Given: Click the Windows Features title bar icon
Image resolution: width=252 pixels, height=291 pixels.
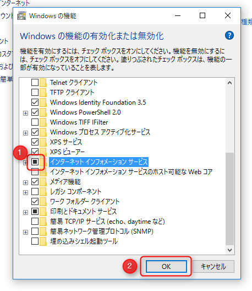Looking at the screenshot, I should tap(21, 16).
